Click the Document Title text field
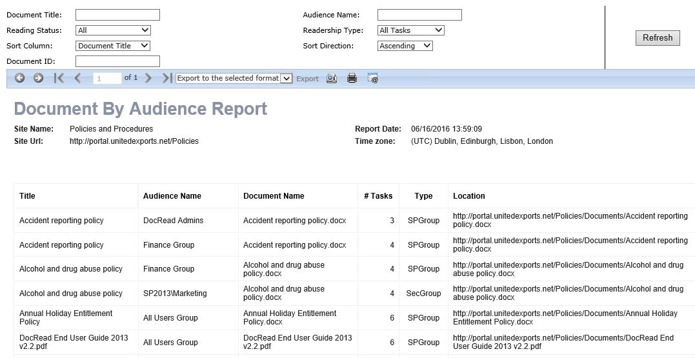695x358 pixels. tap(117, 15)
